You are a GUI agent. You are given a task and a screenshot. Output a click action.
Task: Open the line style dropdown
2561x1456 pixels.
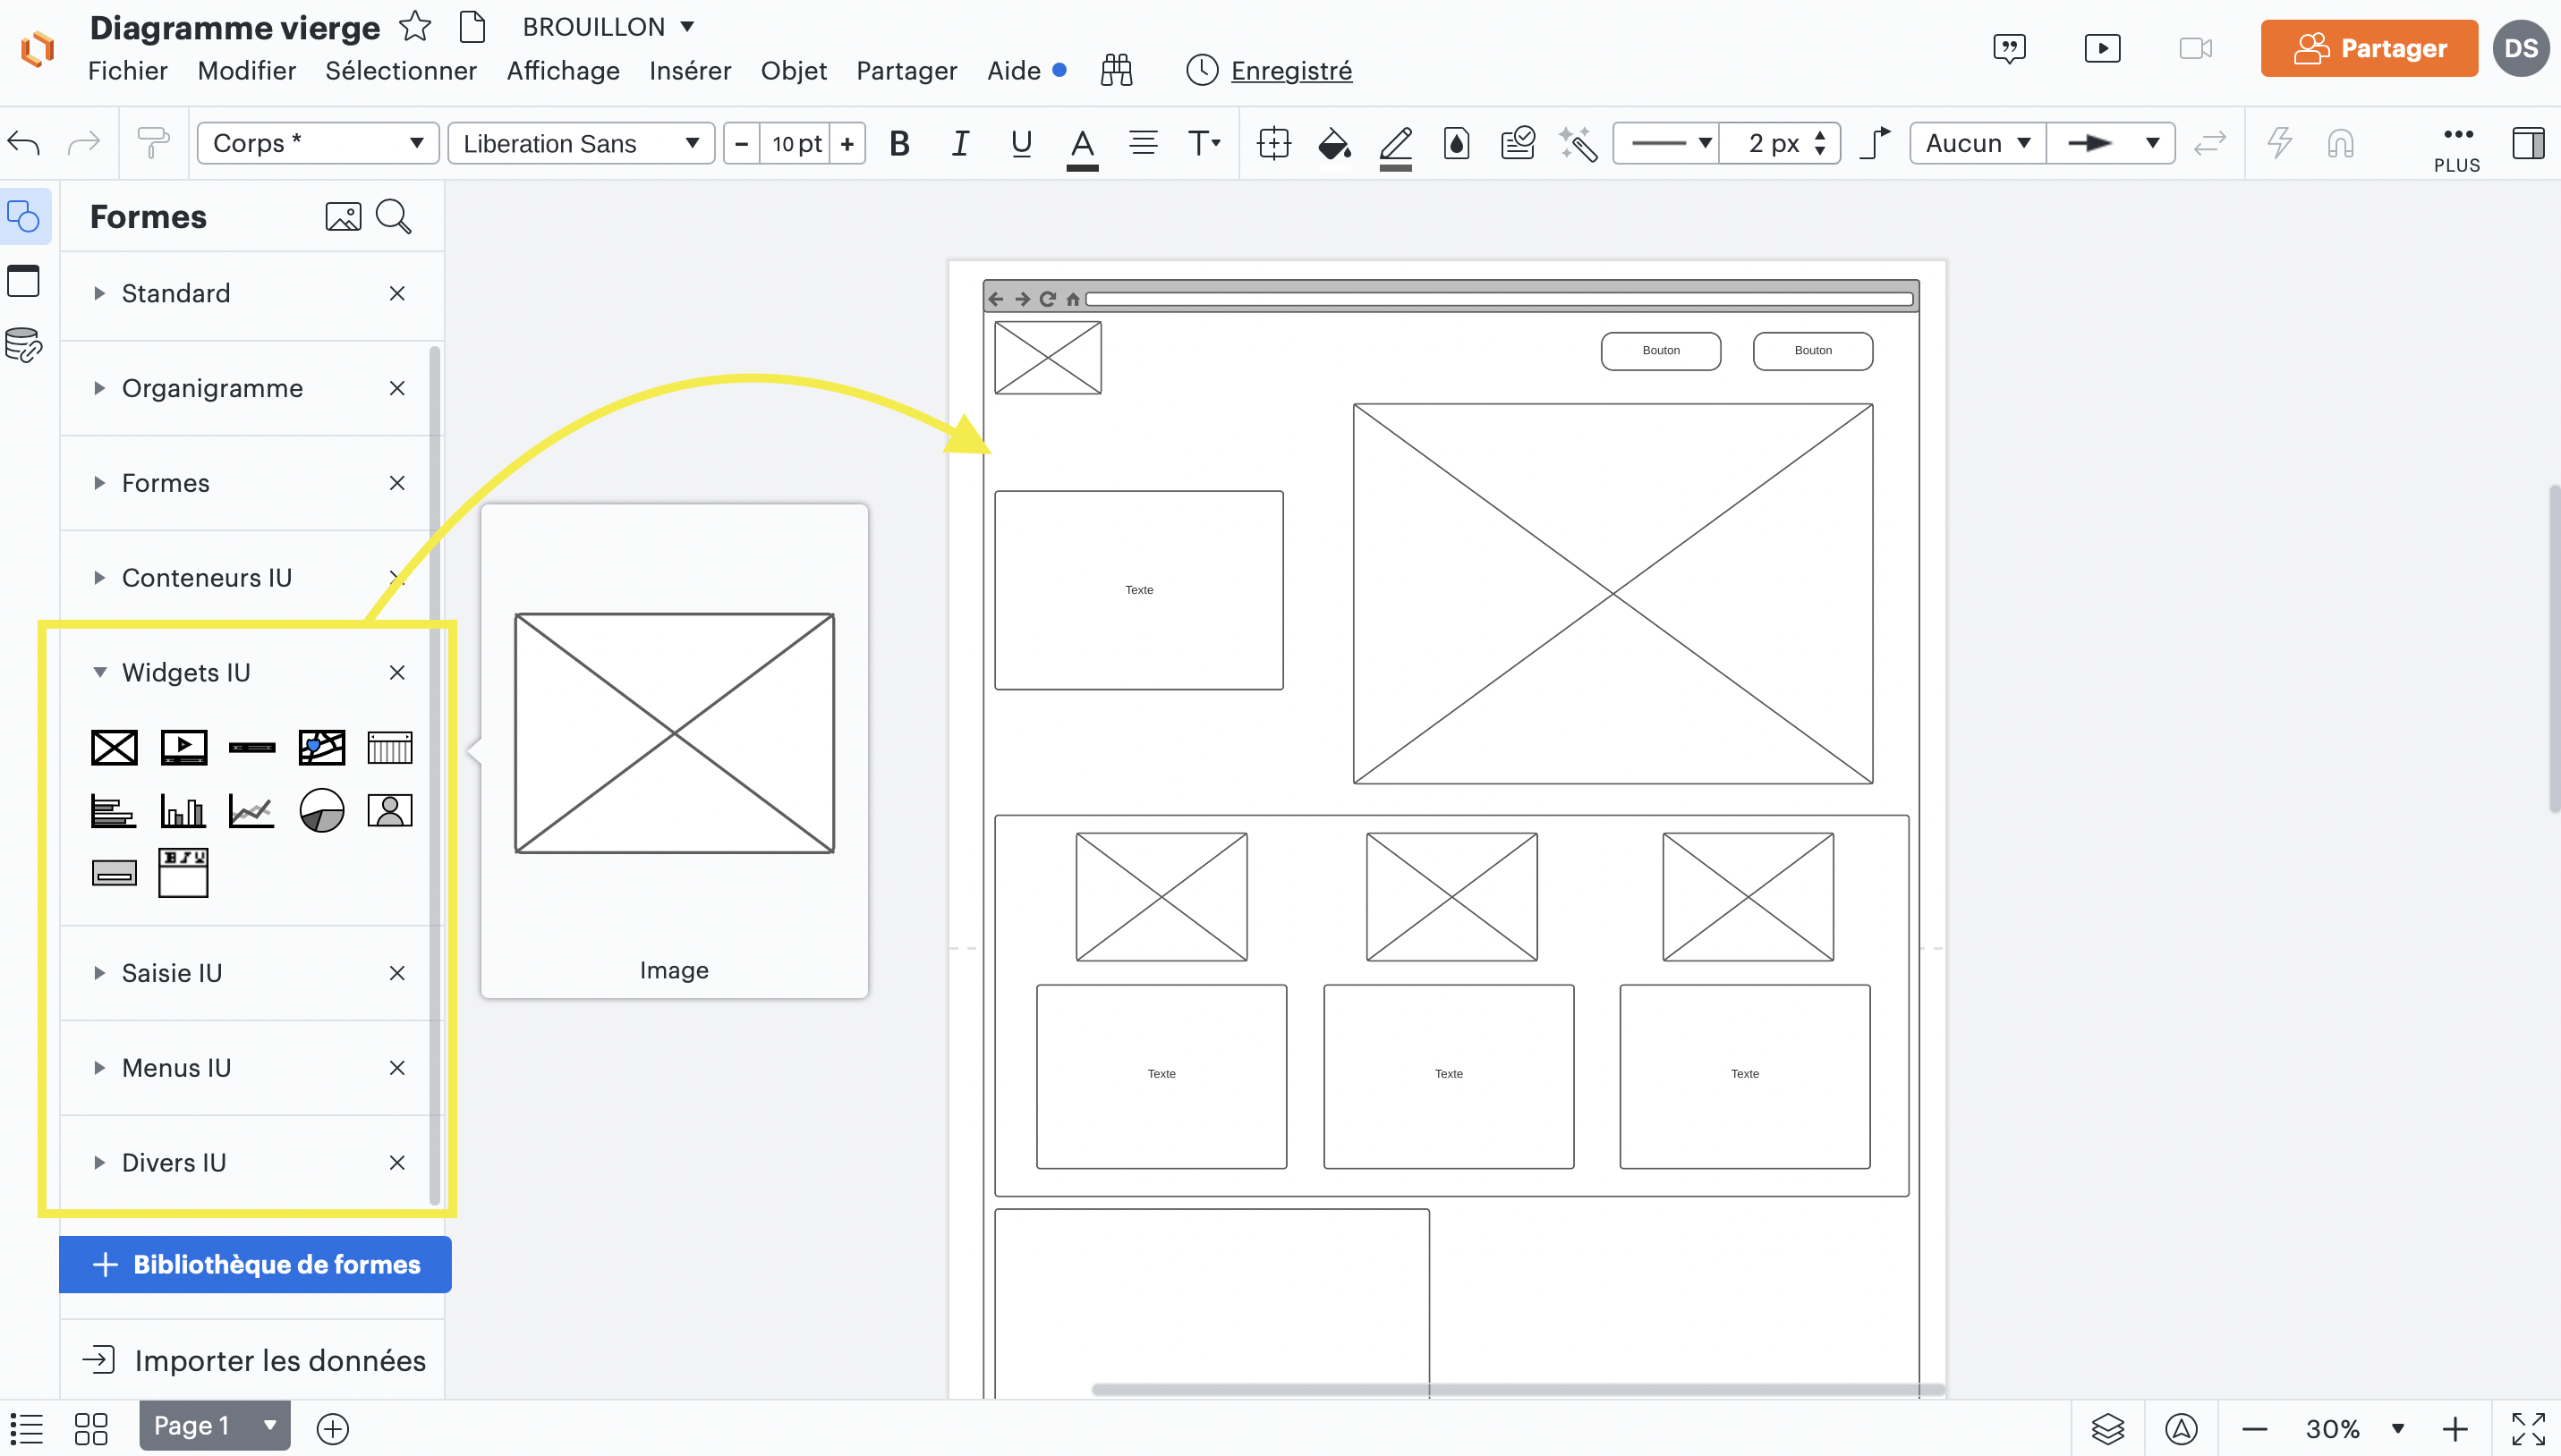point(1667,143)
